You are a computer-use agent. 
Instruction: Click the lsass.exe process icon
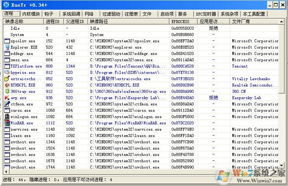7,136
